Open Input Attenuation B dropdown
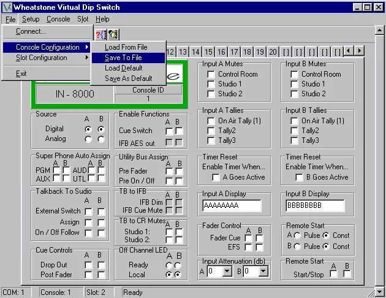 point(263,272)
